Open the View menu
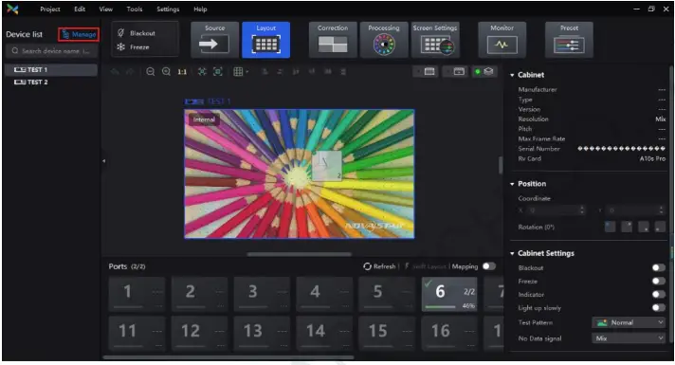 click(x=106, y=9)
